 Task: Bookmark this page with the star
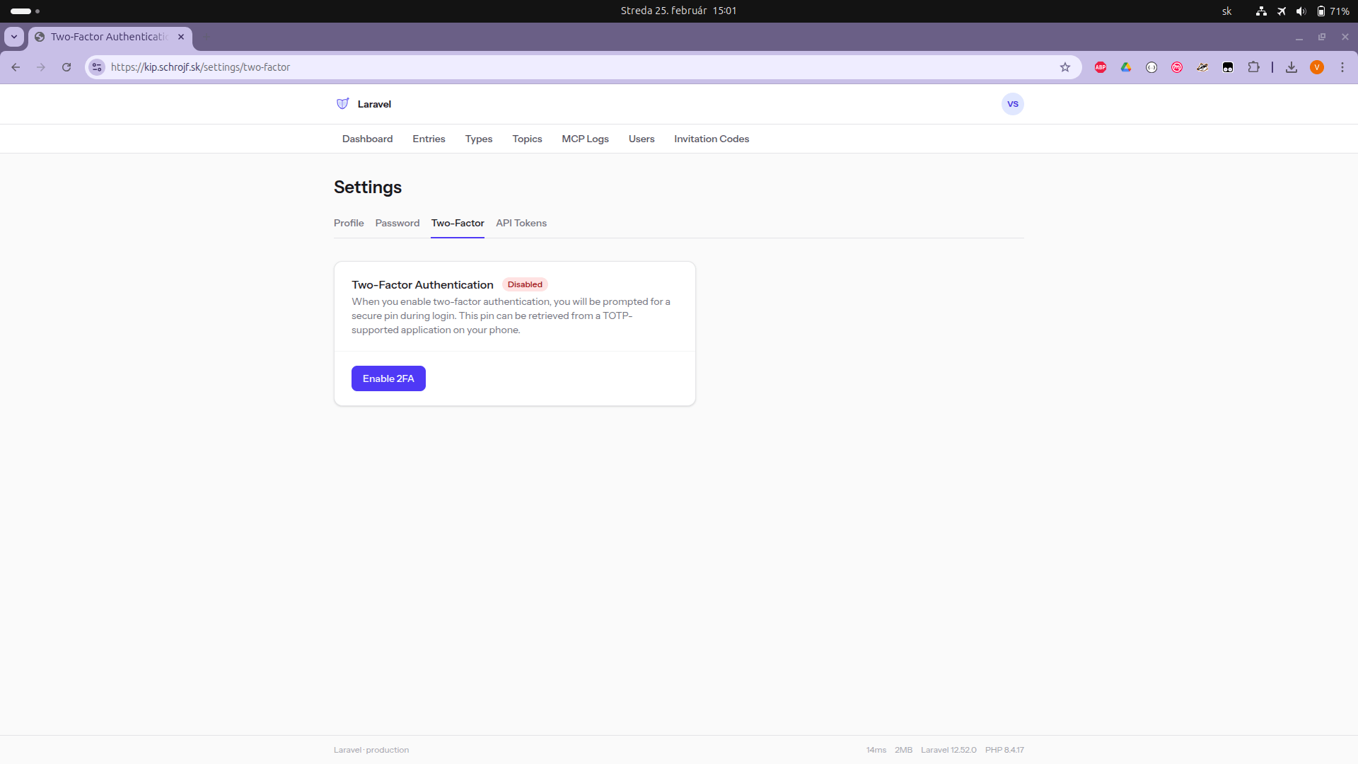1065,67
